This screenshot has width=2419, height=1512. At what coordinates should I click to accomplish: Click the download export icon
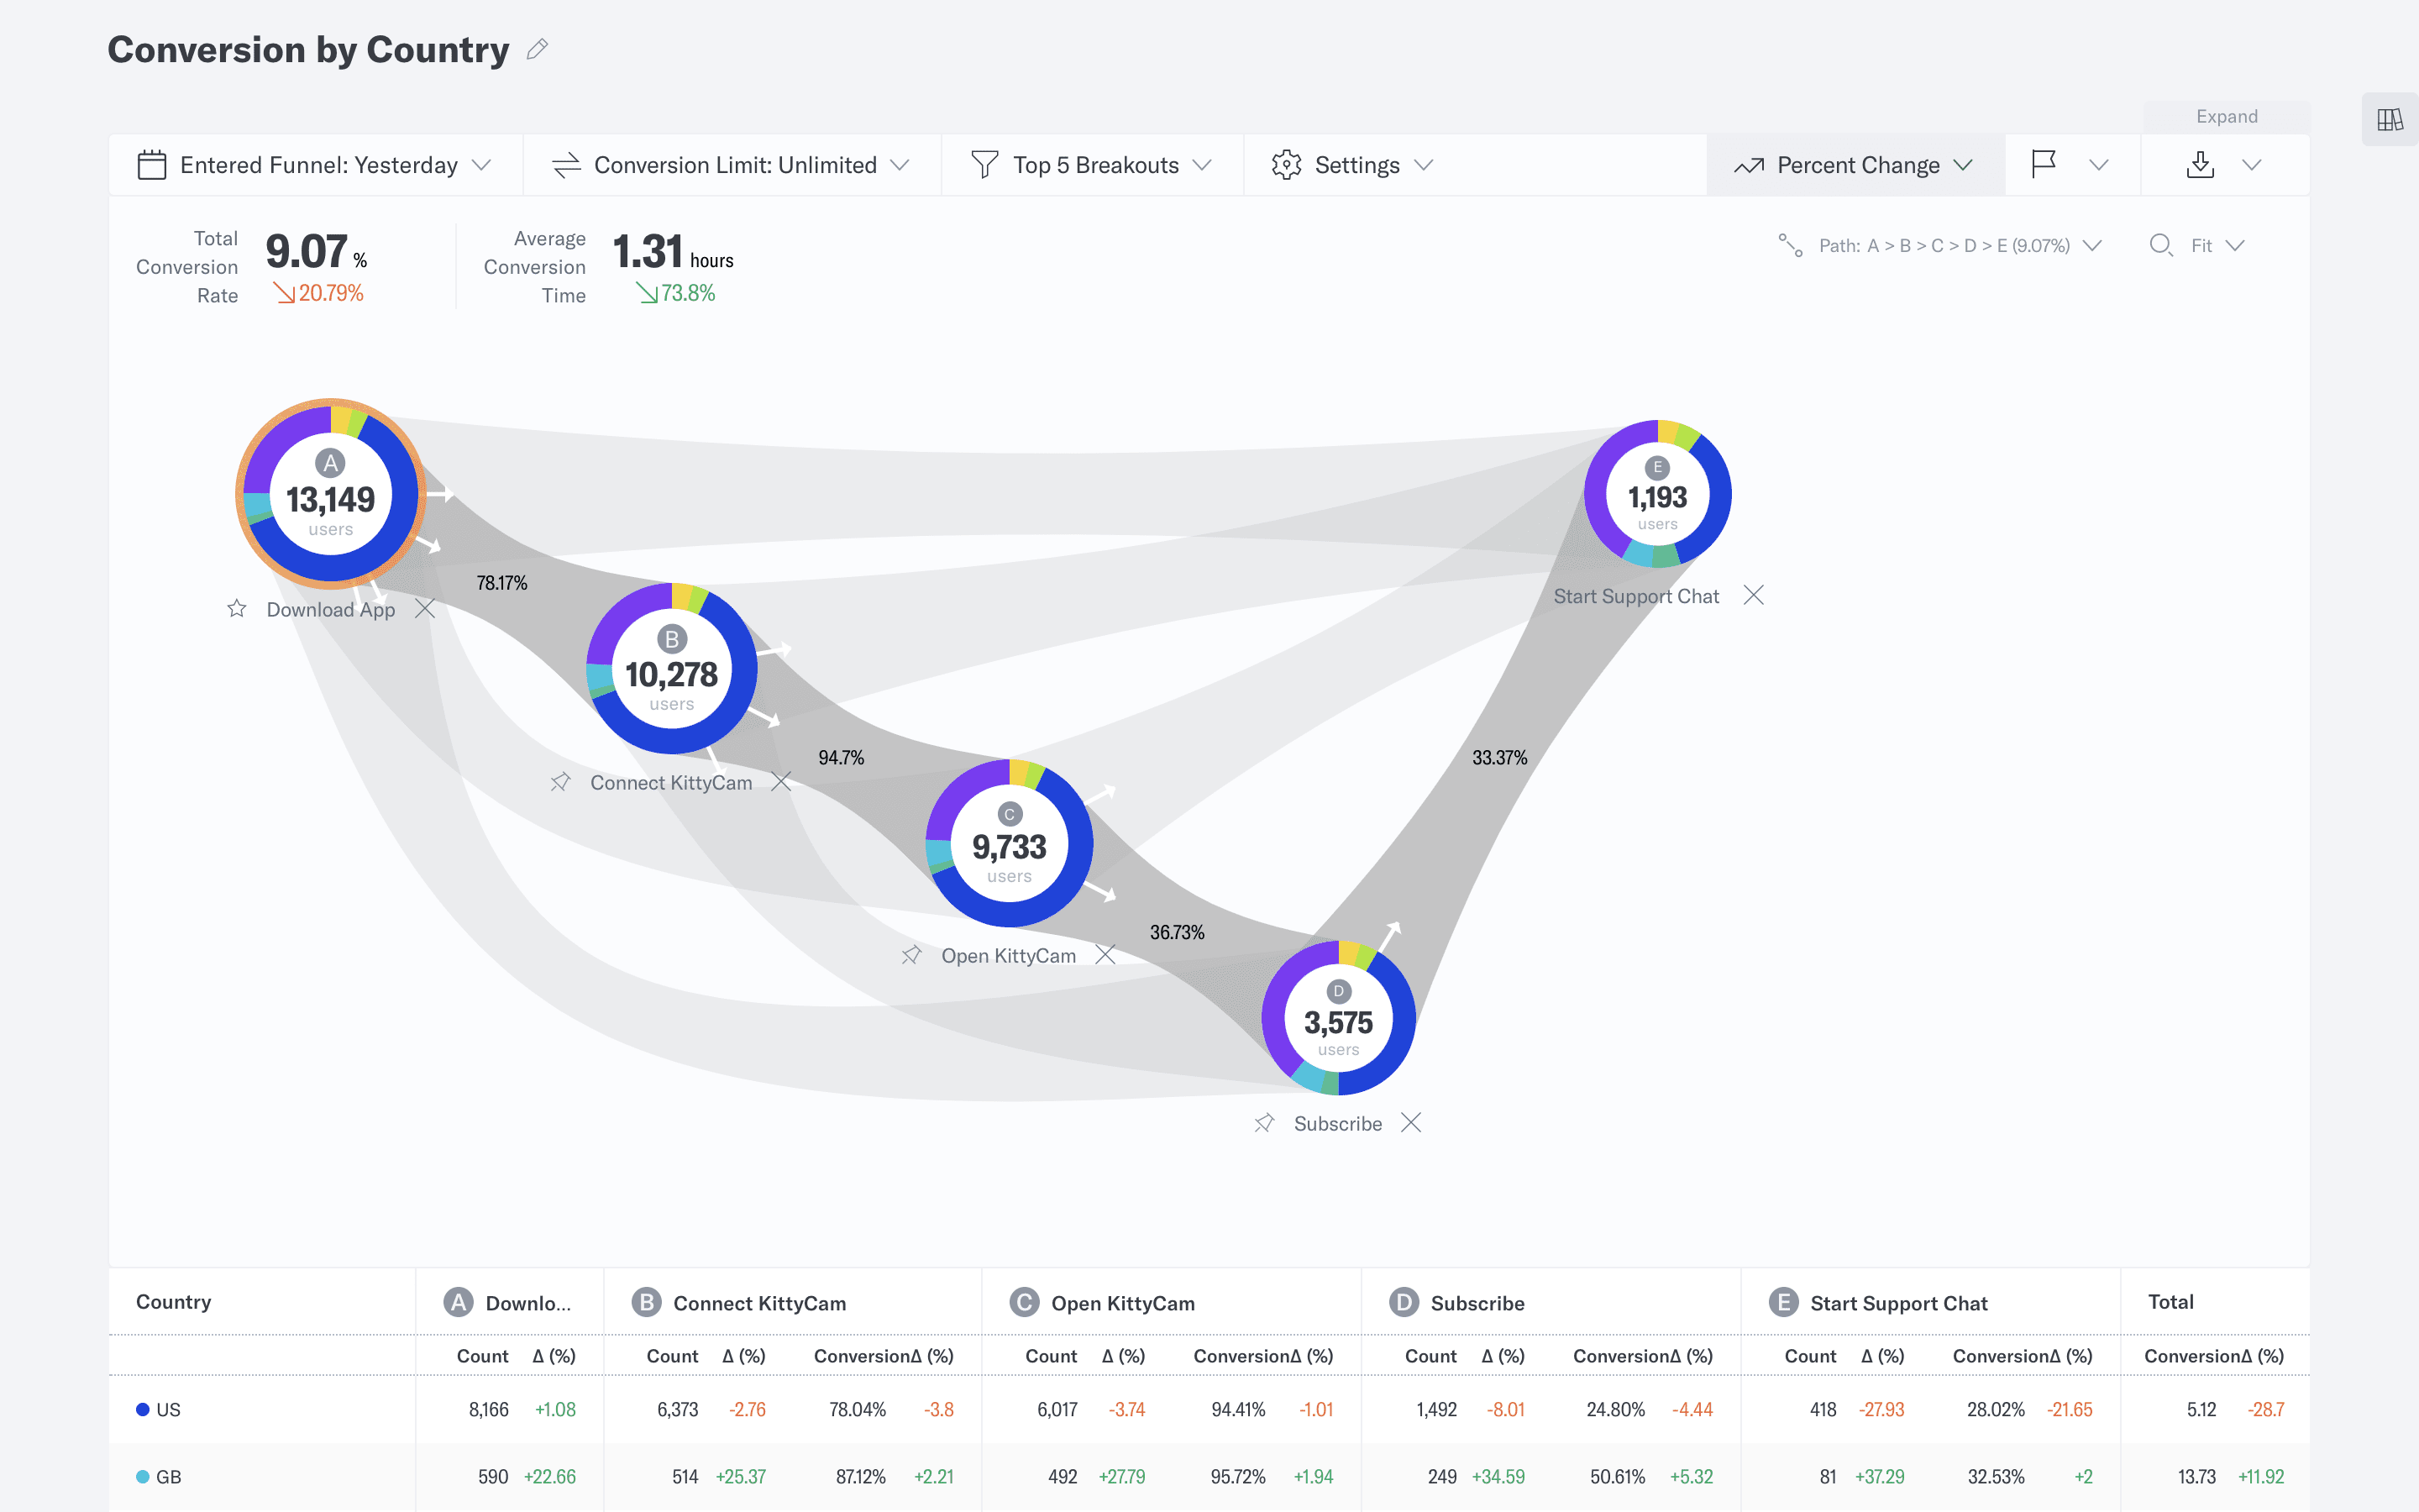(x=2200, y=165)
